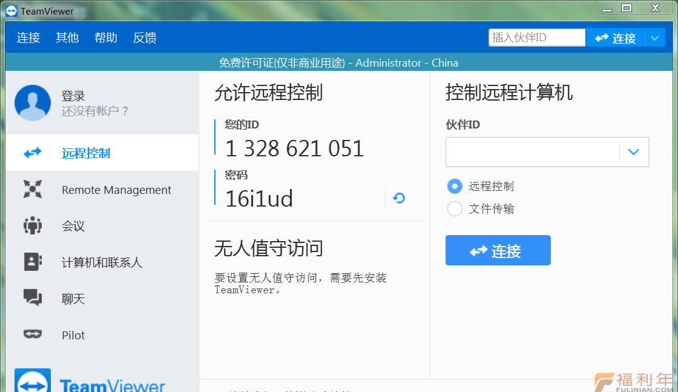Click the 无人值守访问 heading
The image size is (678, 392).
pyautogui.click(x=269, y=248)
